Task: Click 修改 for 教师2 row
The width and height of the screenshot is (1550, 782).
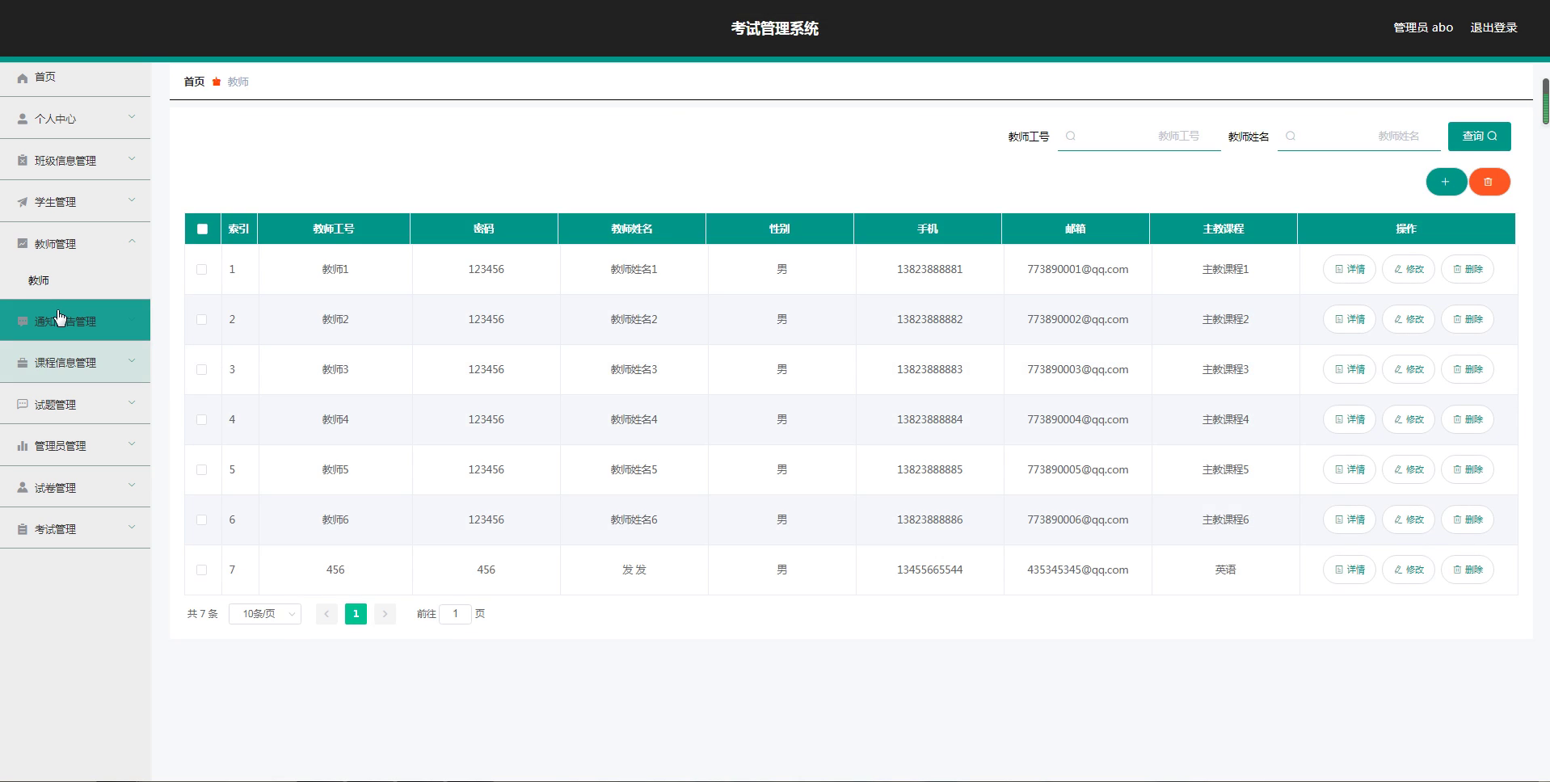Action: [x=1409, y=319]
